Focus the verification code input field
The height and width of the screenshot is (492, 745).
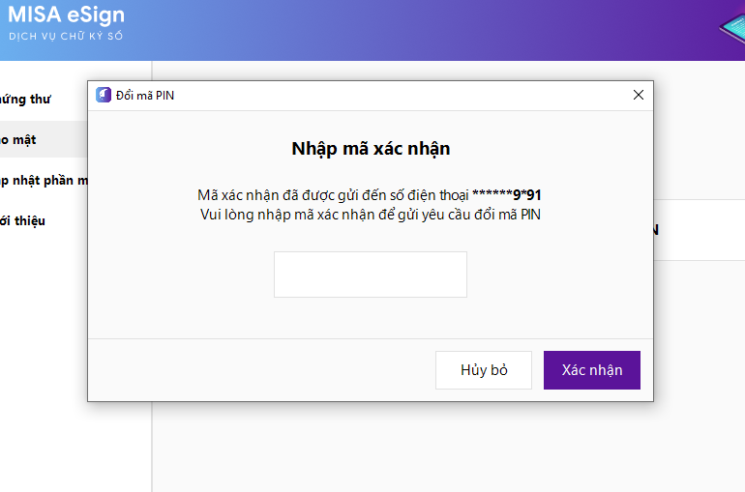[371, 275]
